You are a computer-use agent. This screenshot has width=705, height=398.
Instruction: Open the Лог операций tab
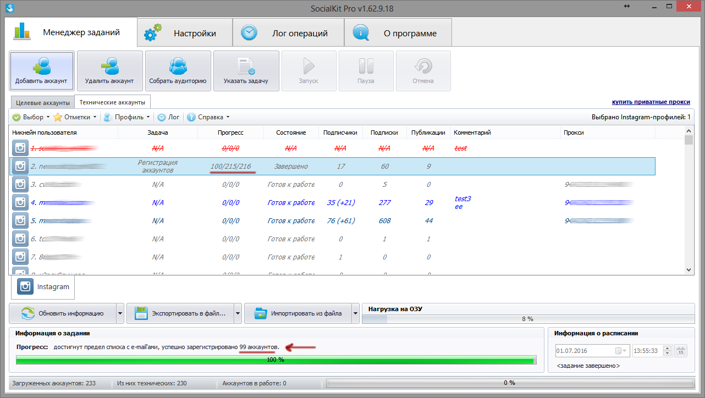(289, 33)
